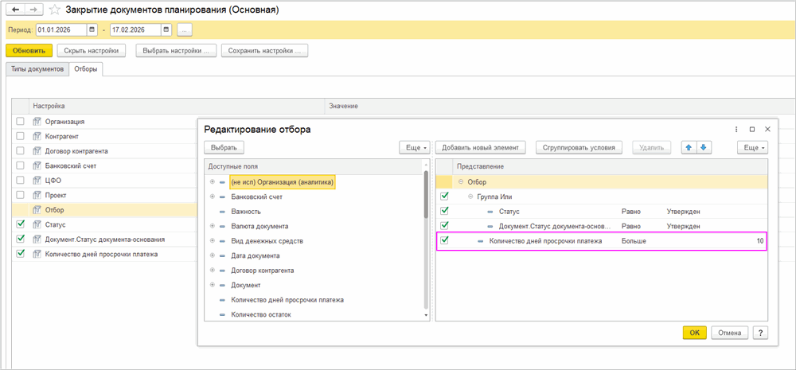Click the help question mark button
Image resolution: width=796 pixels, height=370 pixels.
(x=759, y=333)
